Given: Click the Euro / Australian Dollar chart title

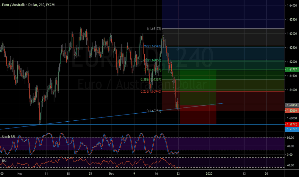Looking at the screenshot, I should (24, 3).
